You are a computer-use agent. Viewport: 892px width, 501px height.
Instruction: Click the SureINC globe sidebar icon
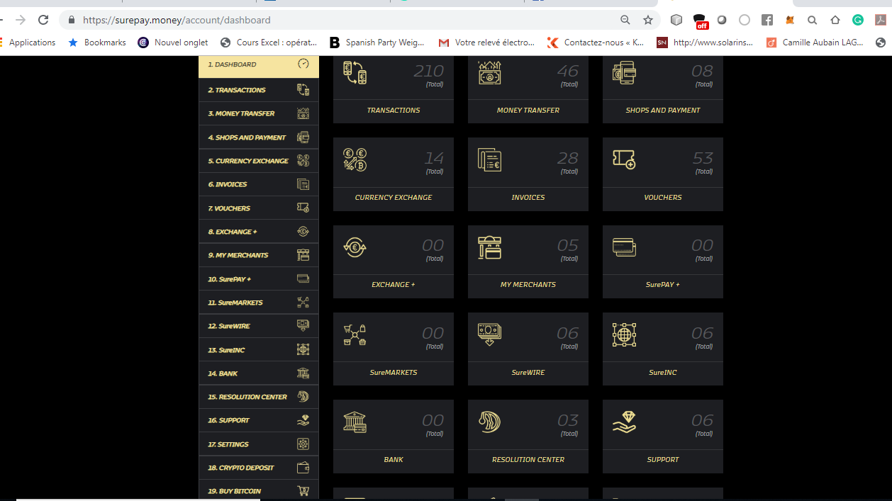303,350
